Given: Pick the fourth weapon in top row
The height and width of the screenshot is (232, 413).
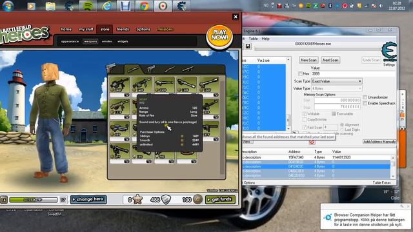Looking at the screenshot, I should 186,84.
